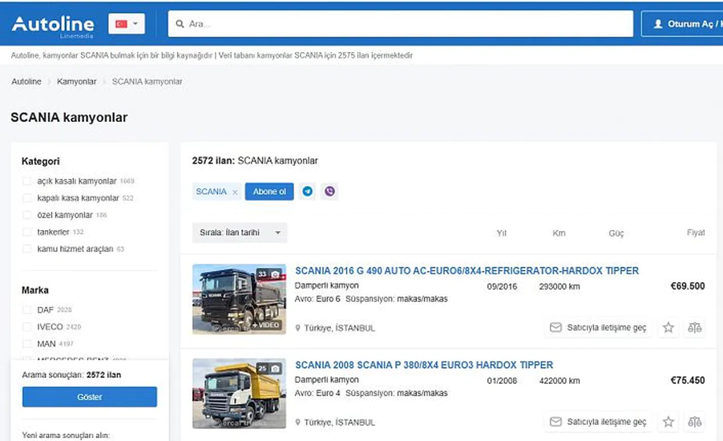Open the Sırala: İlan tarihi sort dropdown
Screen dimensions: 723x441
point(240,233)
